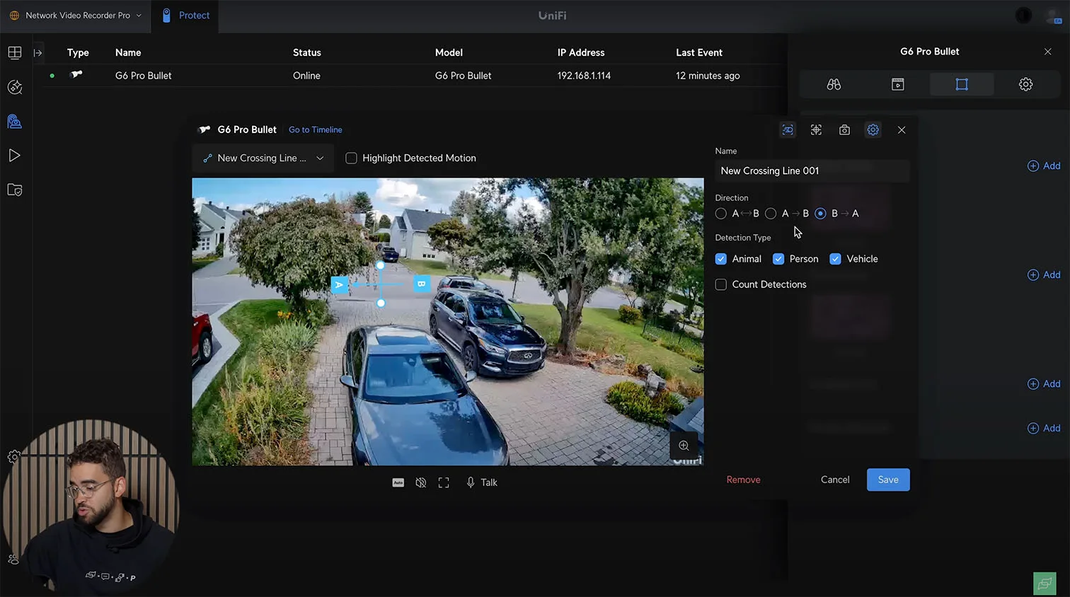Click the Auto quality icon below video

398,482
